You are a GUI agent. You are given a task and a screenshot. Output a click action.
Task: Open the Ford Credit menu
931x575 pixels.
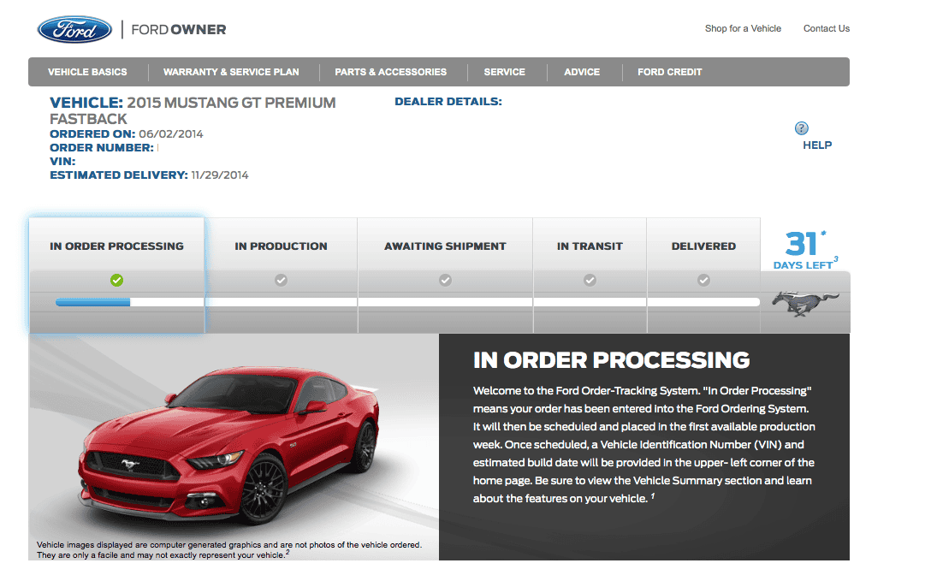tap(670, 72)
